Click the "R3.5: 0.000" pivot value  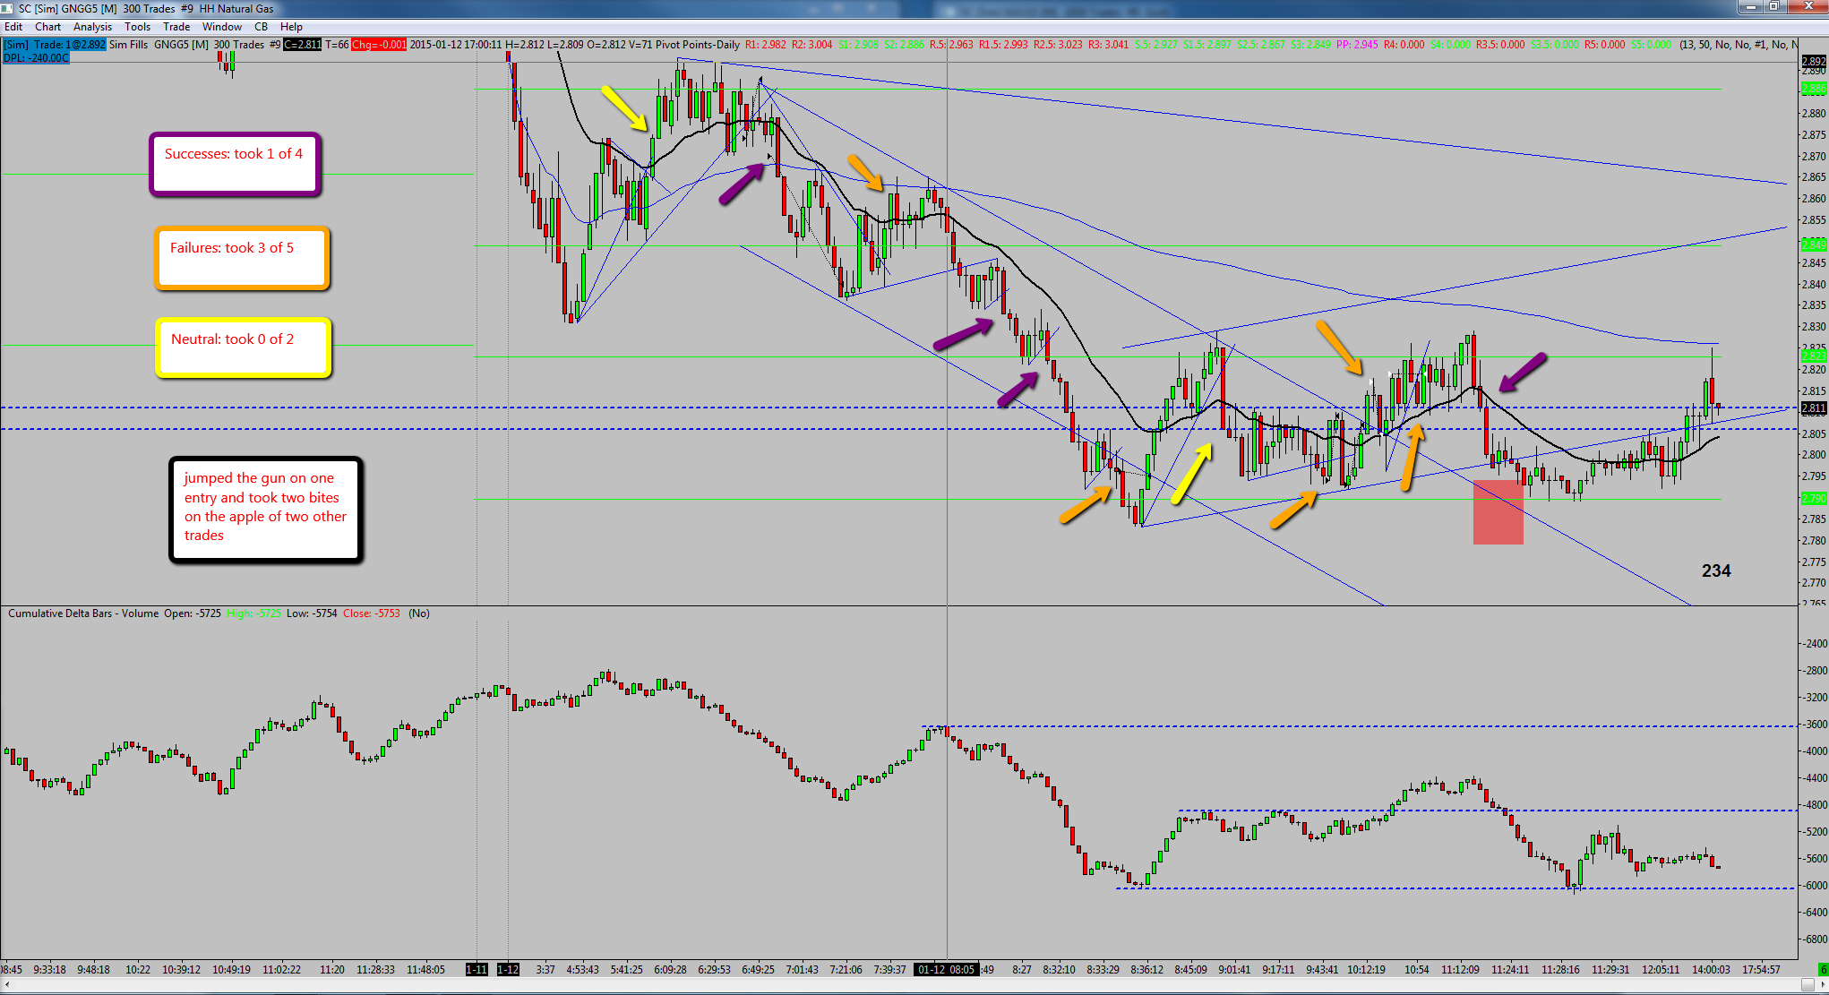[x=1500, y=45]
